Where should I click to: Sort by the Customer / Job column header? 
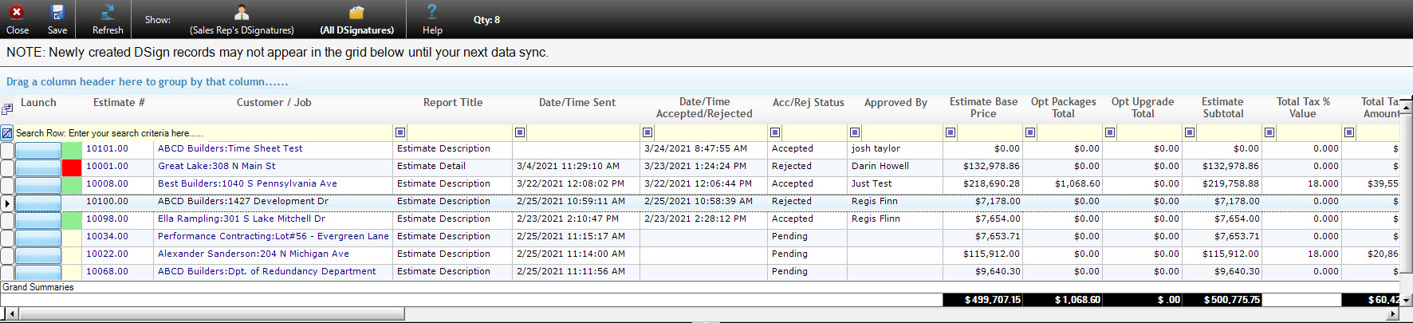(274, 103)
